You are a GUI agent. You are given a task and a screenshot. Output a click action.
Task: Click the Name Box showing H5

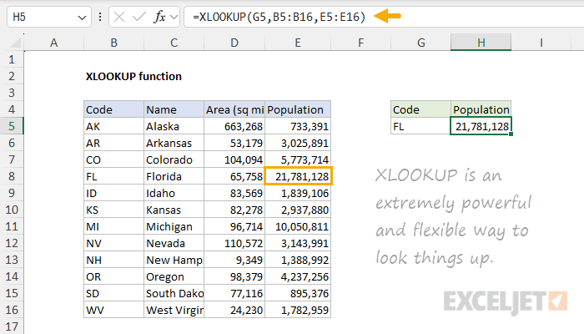pos(48,17)
